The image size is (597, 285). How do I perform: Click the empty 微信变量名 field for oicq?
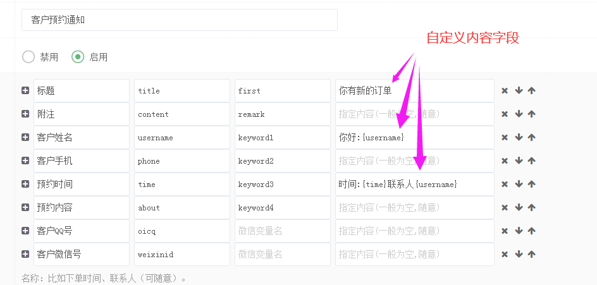coord(282,231)
